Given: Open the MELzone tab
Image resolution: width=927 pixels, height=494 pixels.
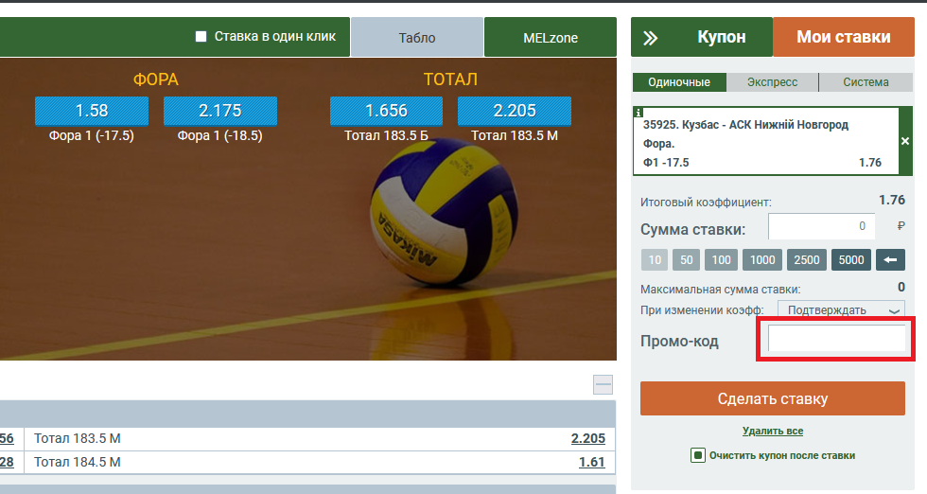Looking at the screenshot, I should point(551,37).
